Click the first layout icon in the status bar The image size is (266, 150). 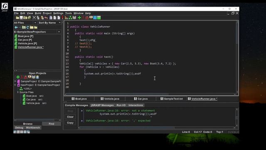click(15, 132)
